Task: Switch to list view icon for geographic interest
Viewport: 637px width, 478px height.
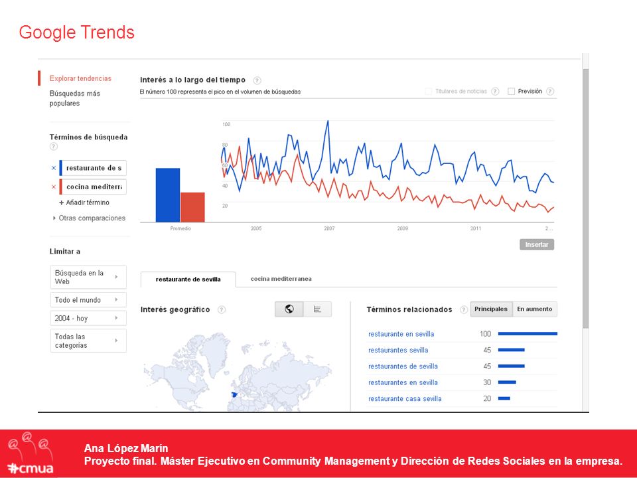Action: pos(318,309)
